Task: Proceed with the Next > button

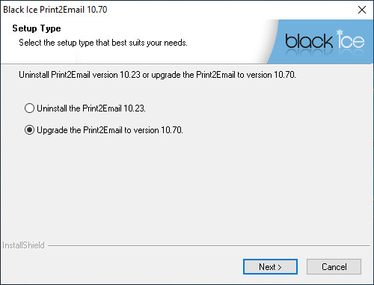Action: tap(270, 267)
